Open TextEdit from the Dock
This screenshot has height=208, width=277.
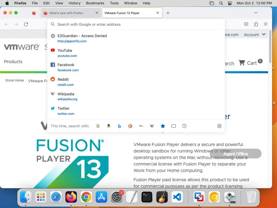pos(132,197)
